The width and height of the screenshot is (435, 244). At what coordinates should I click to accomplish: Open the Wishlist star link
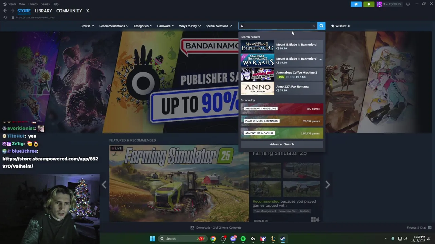pyautogui.click(x=341, y=26)
